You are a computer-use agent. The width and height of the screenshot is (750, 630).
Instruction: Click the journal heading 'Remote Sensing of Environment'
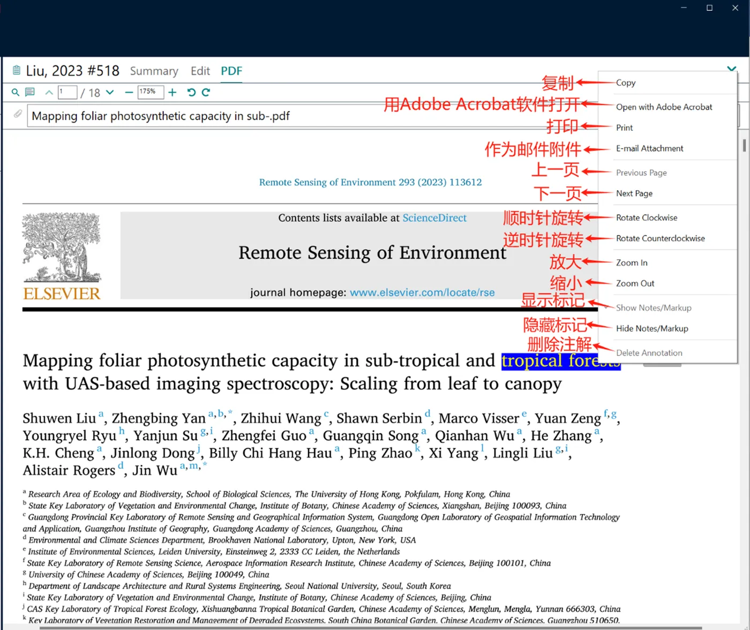pyautogui.click(x=372, y=252)
